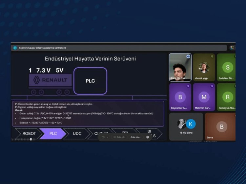Click the presenter avatar icon in top bar
Screen dimensions: 246x184
pyautogui.click(x=15, y=48)
